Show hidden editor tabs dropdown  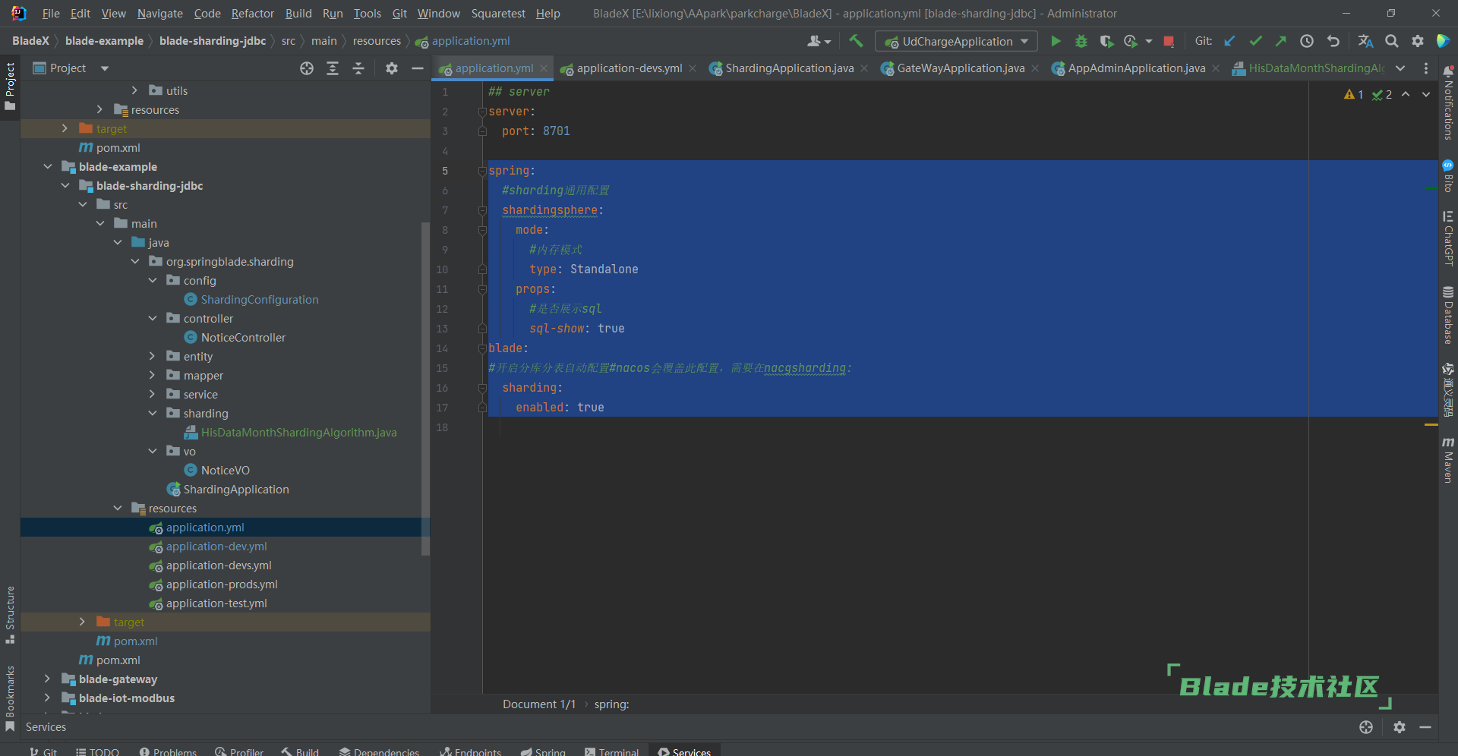click(1400, 68)
